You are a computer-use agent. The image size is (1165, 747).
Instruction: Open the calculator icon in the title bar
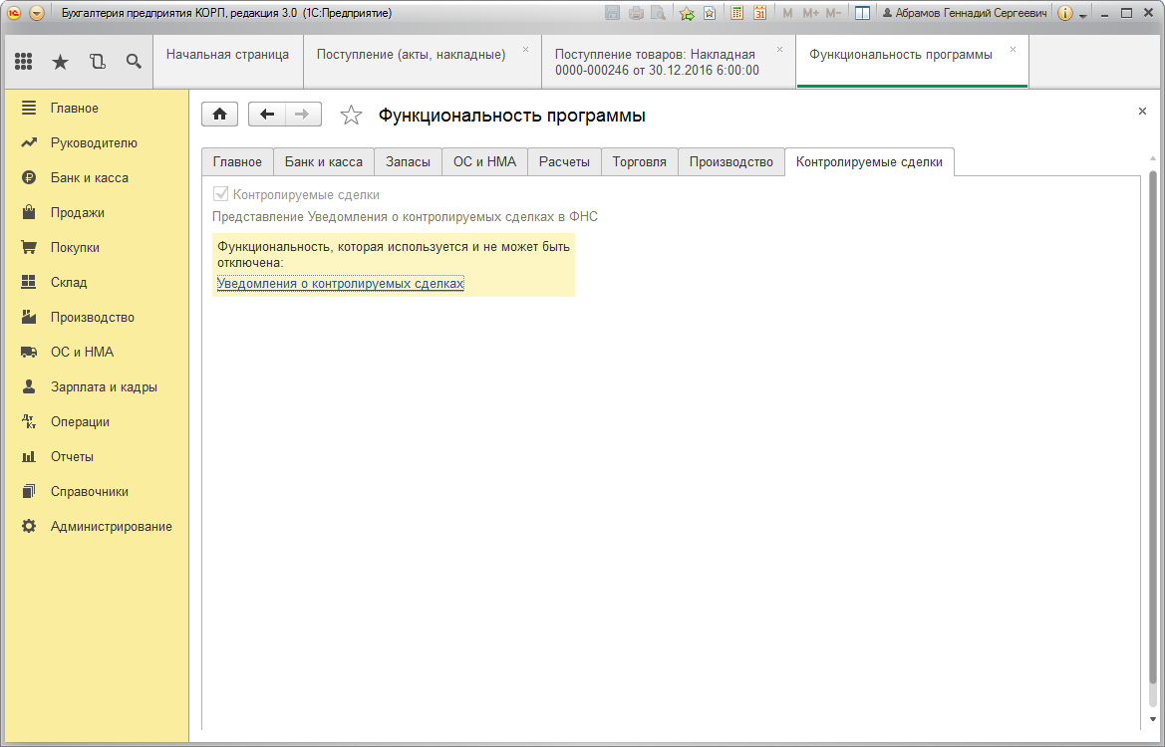coord(736,13)
